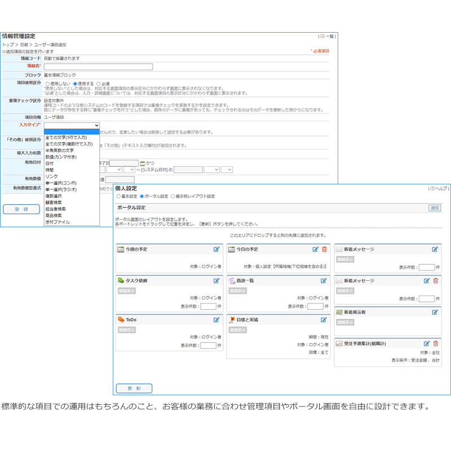
Task: Click the 追加 button in ポータル設定
Action: pos(435,207)
